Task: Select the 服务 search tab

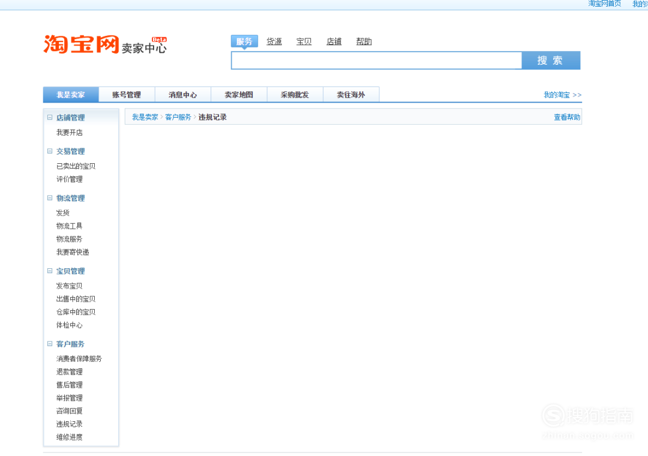Action: coord(244,41)
